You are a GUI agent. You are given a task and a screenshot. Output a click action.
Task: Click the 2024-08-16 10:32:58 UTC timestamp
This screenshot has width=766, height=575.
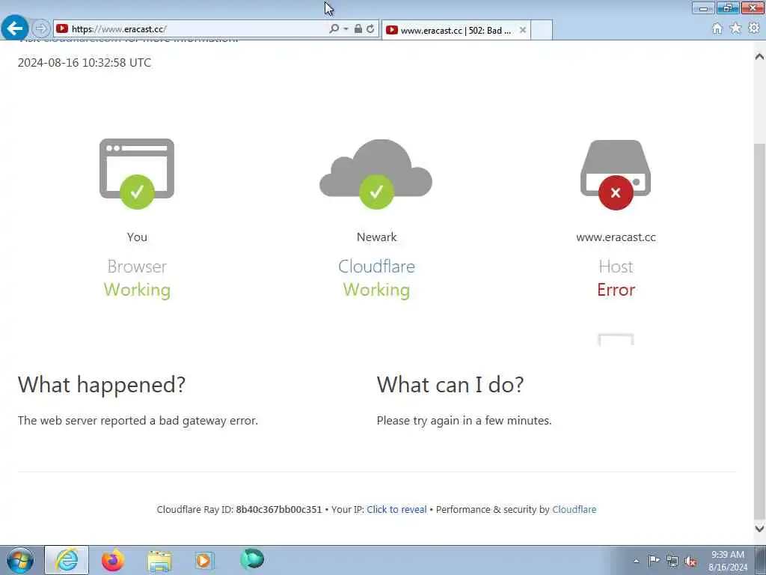pos(85,63)
